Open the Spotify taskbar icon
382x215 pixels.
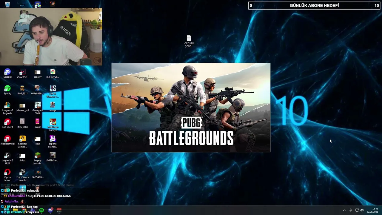41,210
